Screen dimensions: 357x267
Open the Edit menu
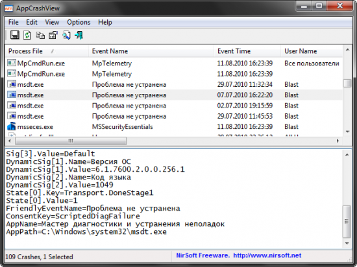(32, 22)
